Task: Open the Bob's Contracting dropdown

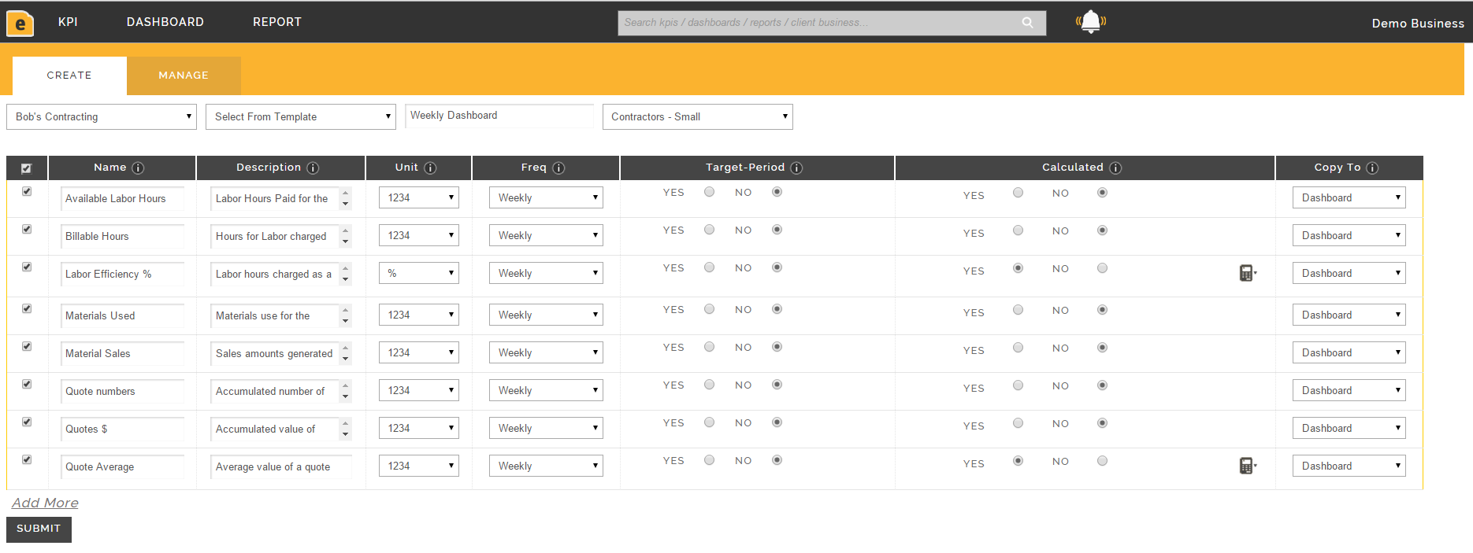Action: (x=102, y=117)
